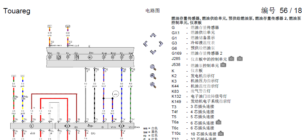The image size is (302, 140).
Task: Click the T6c 6 芯插头连接 entry
Action: point(193,128)
